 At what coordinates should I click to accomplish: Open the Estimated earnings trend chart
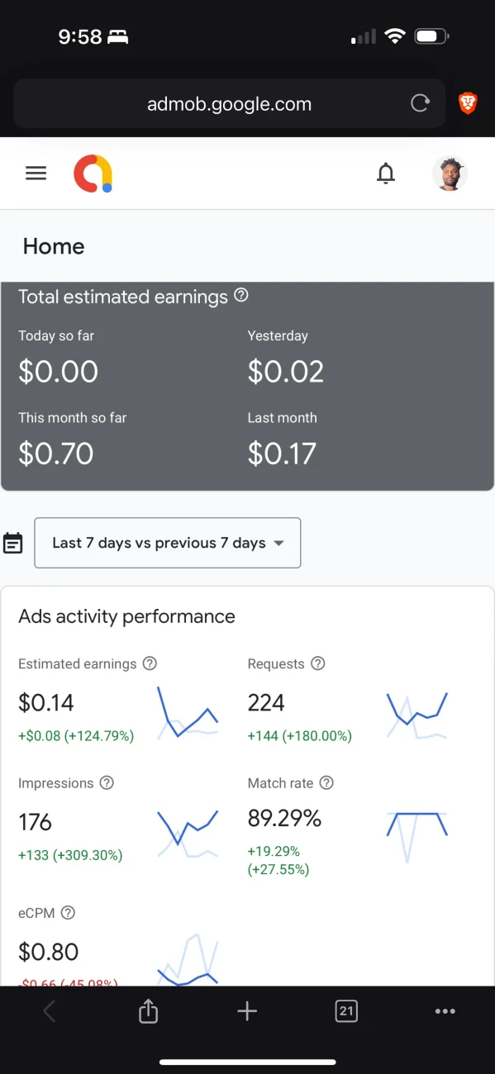[188, 711]
